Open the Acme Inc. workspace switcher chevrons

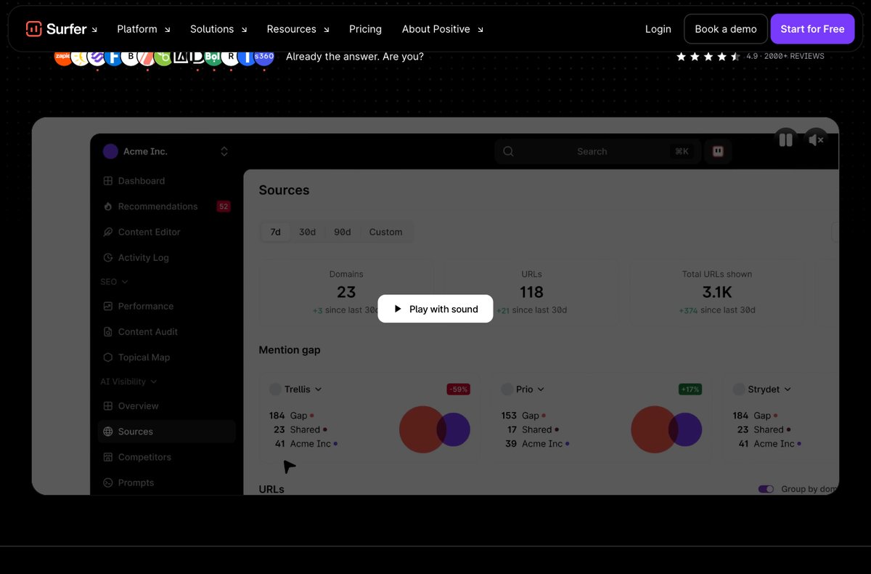pos(224,151)
